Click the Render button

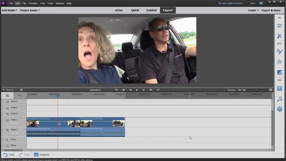231,90
